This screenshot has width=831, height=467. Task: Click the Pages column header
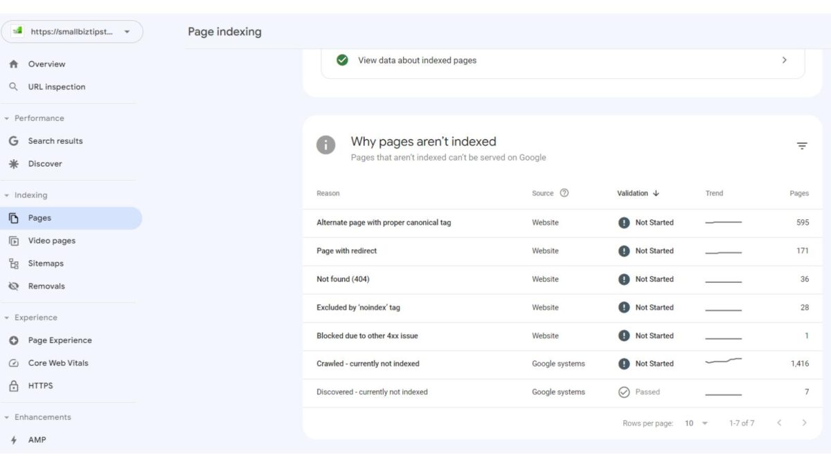point(799,194)
